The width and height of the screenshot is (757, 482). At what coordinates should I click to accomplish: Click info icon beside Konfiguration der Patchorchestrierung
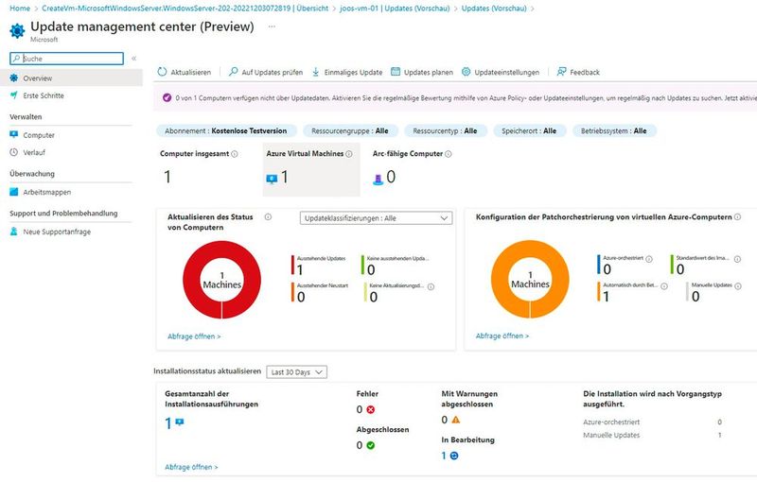click(x=738, y=217)
